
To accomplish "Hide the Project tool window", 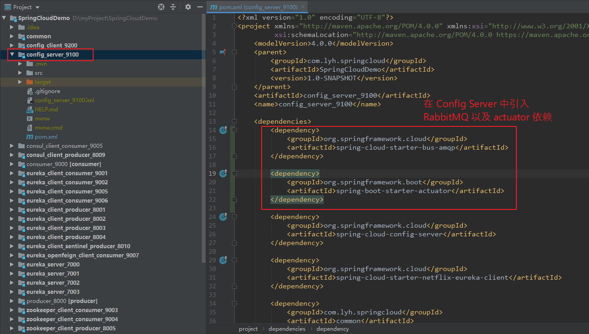I will [200, 7].
